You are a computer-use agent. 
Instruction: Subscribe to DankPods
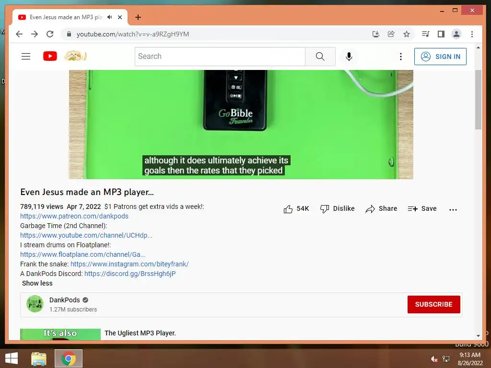coord(433,304)
